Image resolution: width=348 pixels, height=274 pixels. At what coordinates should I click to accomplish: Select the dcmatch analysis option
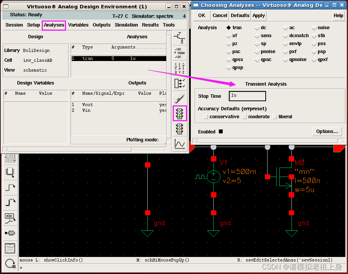click(285, 36)
